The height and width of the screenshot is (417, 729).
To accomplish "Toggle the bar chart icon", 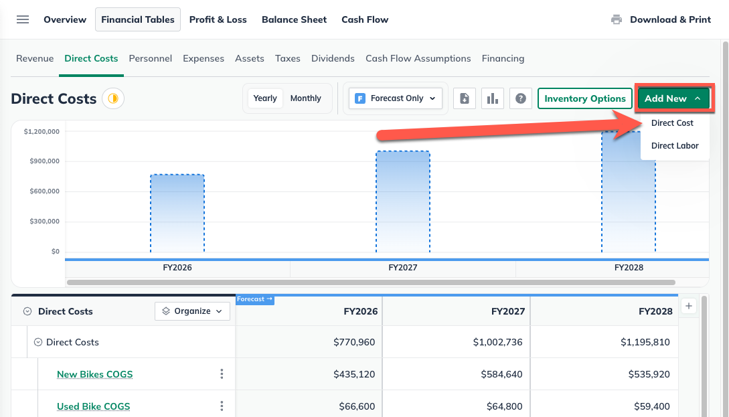I will click(x=493, y=98).
